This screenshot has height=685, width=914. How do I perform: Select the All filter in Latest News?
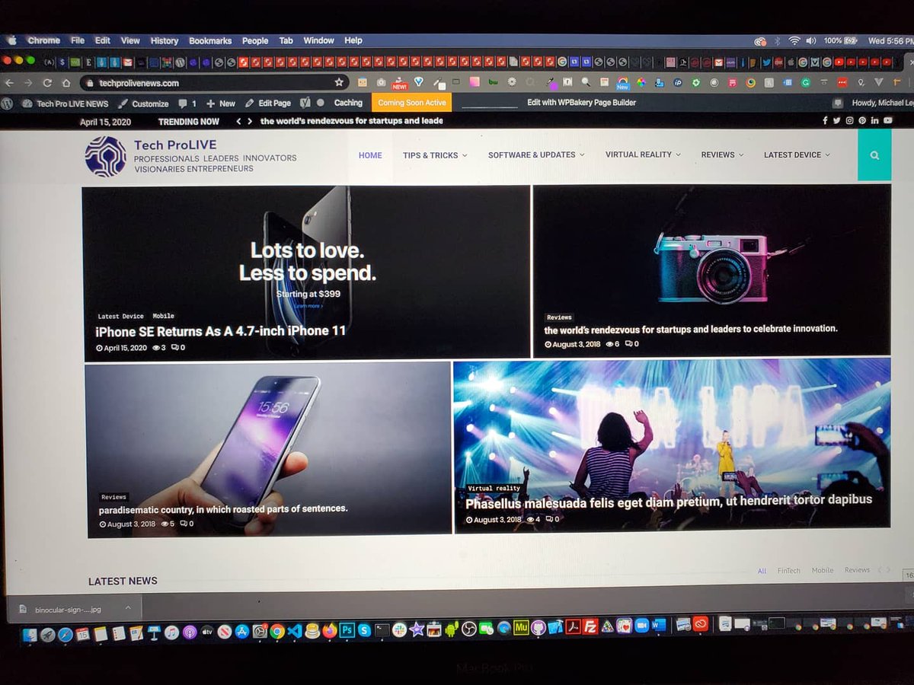click(762, 570)
